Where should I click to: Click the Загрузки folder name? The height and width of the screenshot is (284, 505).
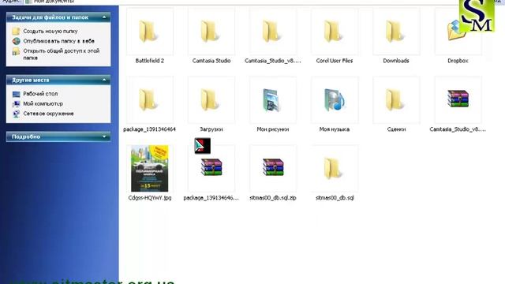point(211,129)
